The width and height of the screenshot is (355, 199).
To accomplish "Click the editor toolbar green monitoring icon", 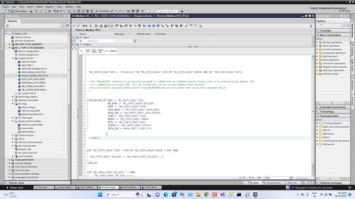I will coord(139,26).
